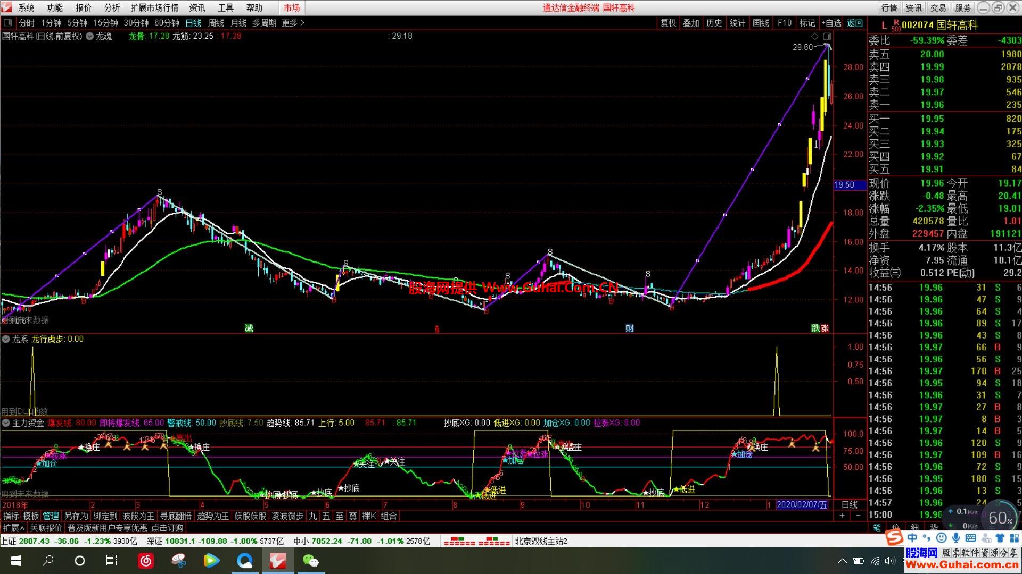Screen dimensions: 1022x574
Task: Open the 系统 menu
Action: [x=26, y=7]
